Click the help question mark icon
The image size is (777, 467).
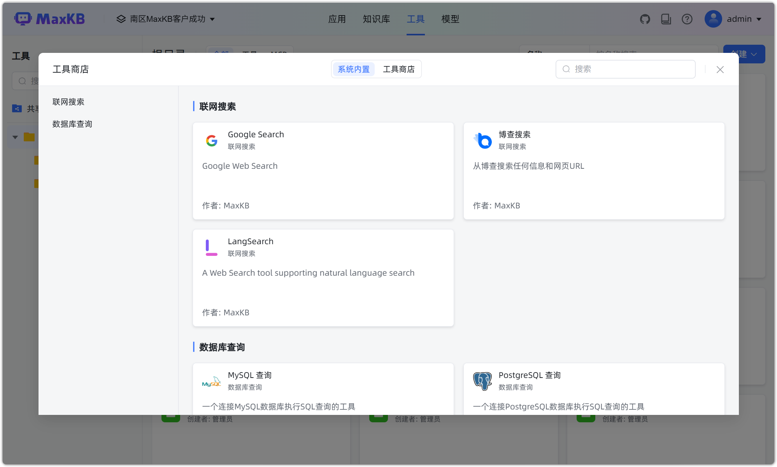pos(687,19)
